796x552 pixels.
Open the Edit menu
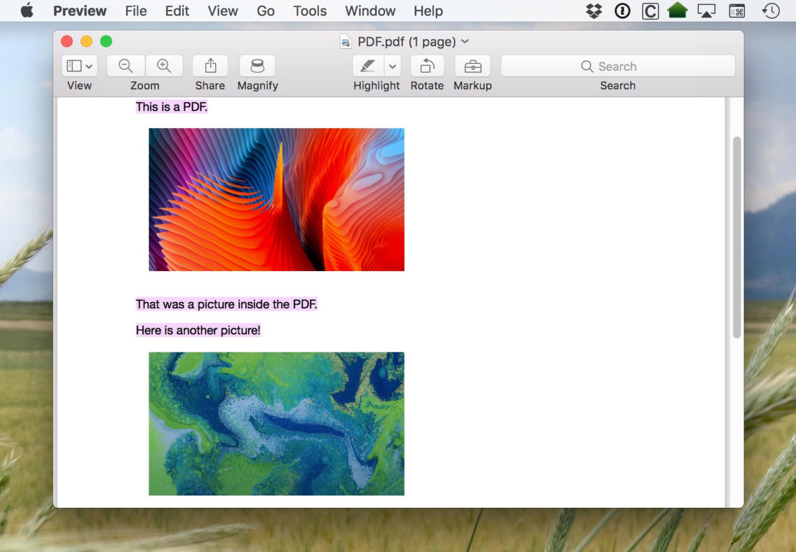[177, 11]
